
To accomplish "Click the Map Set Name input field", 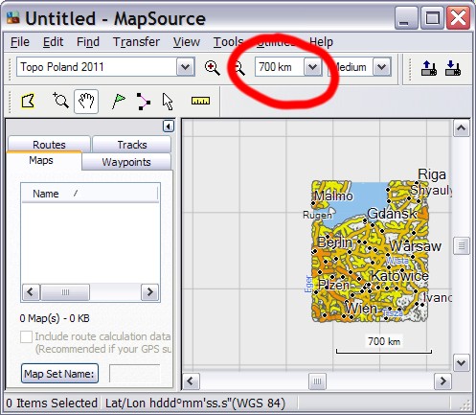I will click(135, 373).
